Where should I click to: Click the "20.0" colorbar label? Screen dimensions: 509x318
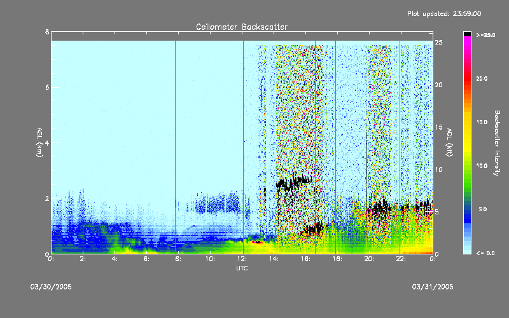[x=482, y=78]
